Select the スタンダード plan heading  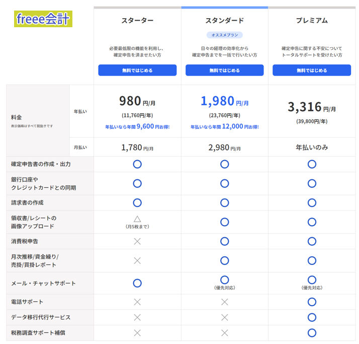point(224,21)
